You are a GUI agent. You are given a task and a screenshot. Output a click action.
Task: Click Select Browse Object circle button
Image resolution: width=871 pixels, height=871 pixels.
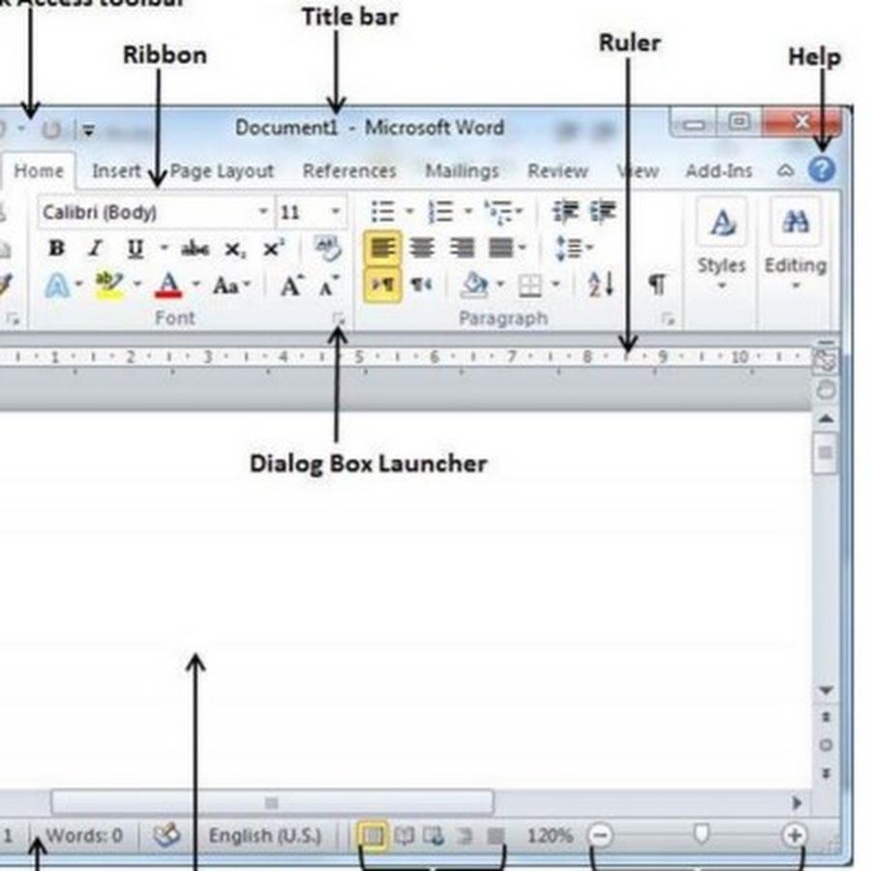tap(826, 745)
